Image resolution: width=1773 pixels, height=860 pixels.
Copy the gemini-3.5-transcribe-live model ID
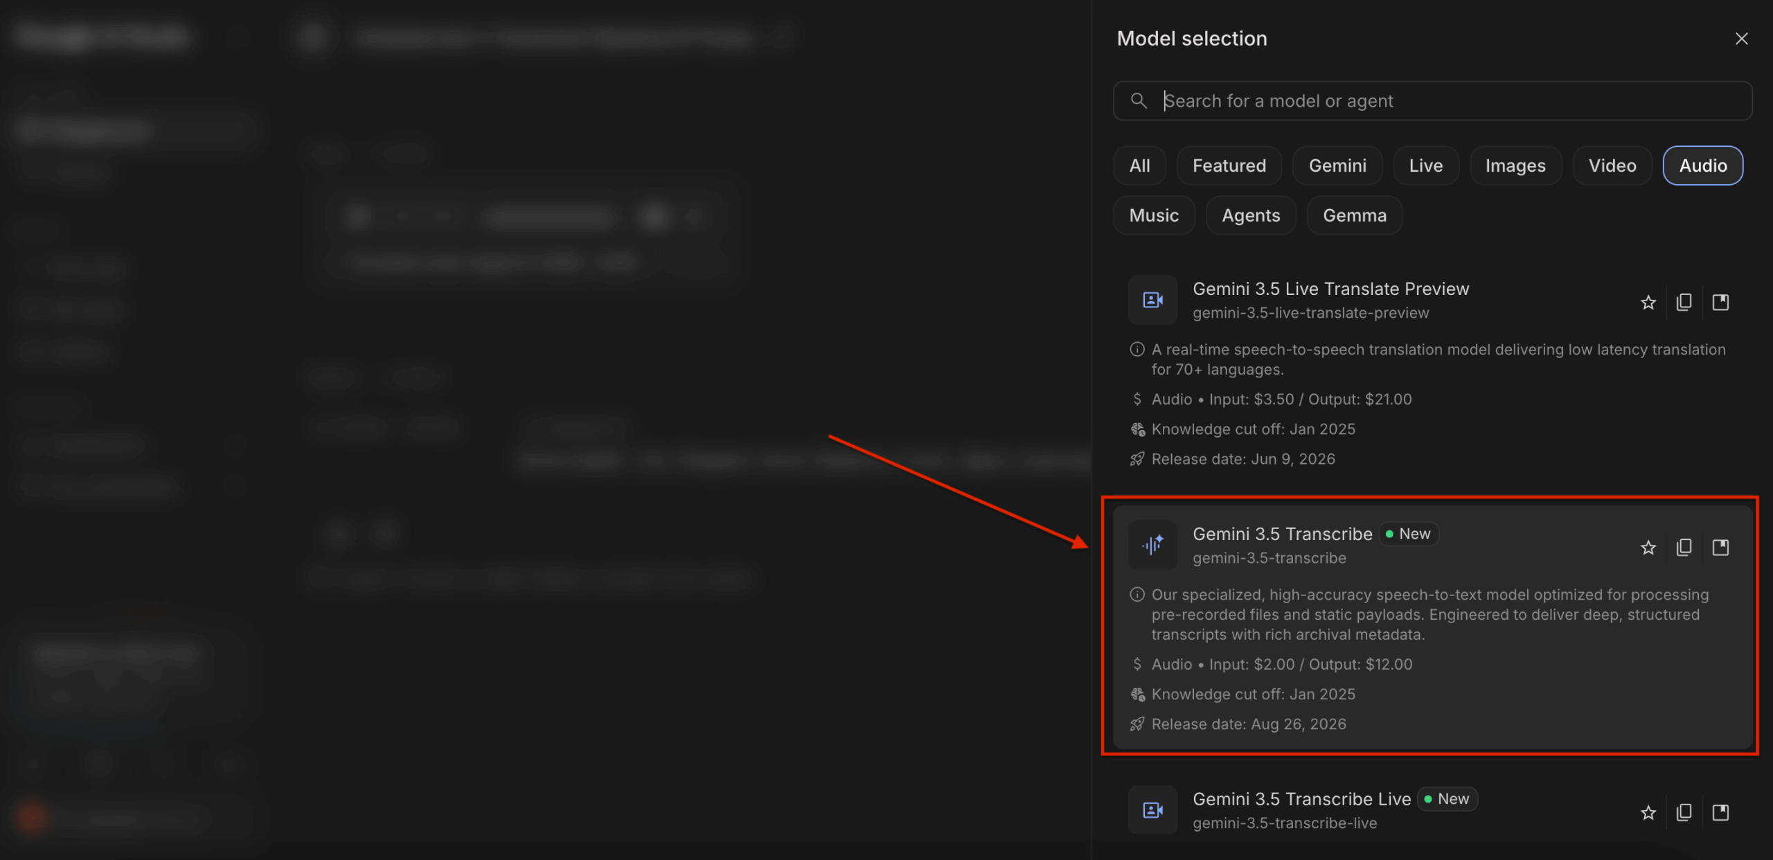pyautogui.click(x=1684, y=812)
